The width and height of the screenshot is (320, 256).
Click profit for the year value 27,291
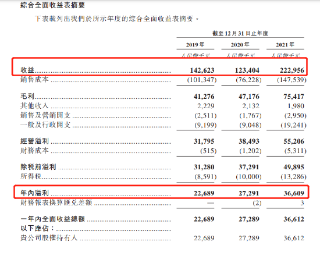pyautogui.click(x=249, y=193)
